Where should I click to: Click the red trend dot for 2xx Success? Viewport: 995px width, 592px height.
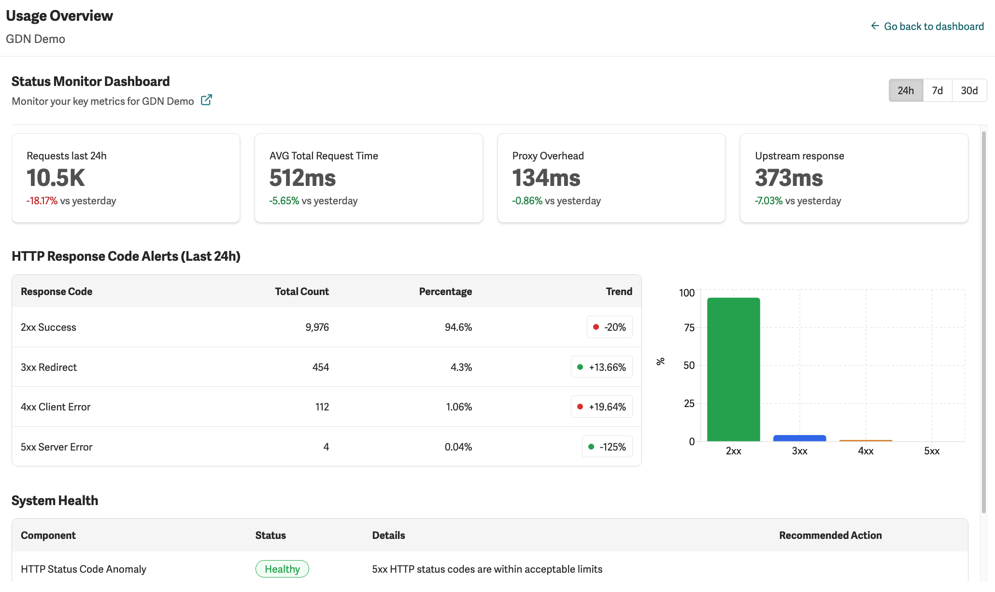[x=596, y=327]
